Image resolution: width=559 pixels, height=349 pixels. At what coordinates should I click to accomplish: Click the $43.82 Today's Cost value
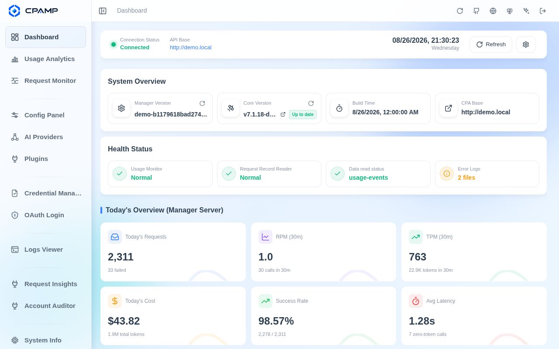[x=124, y=321]
